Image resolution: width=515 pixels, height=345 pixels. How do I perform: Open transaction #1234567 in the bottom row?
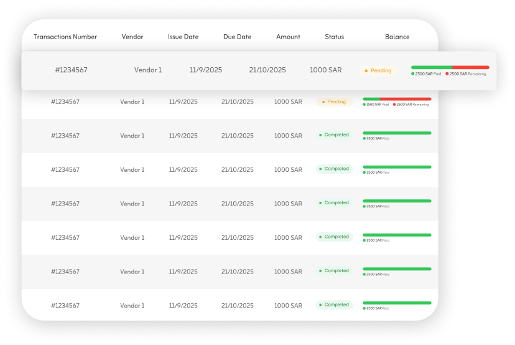coord(65,306)
